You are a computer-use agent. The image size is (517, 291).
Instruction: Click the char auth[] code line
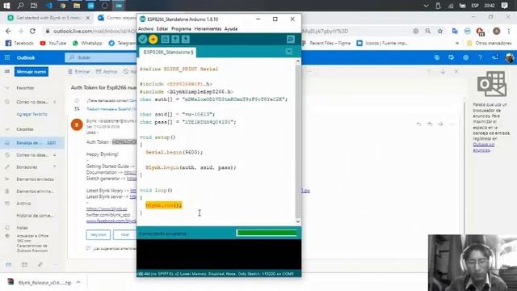click(213, 99)
